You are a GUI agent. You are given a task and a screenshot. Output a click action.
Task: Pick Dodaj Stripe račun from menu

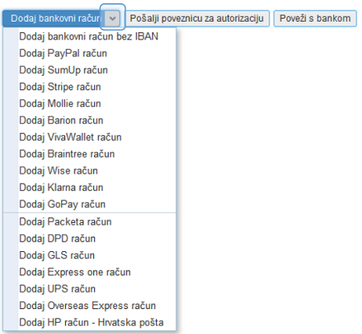[x=89, y=87]
